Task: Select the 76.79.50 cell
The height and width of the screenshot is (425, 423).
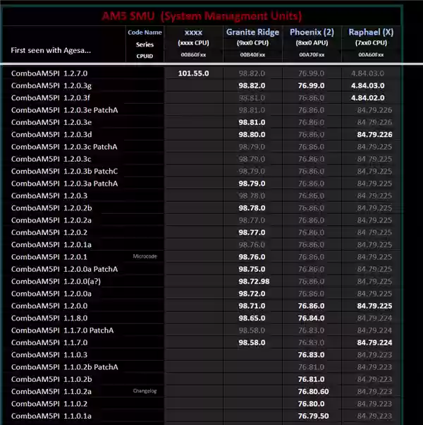Action: pos(313,416)
